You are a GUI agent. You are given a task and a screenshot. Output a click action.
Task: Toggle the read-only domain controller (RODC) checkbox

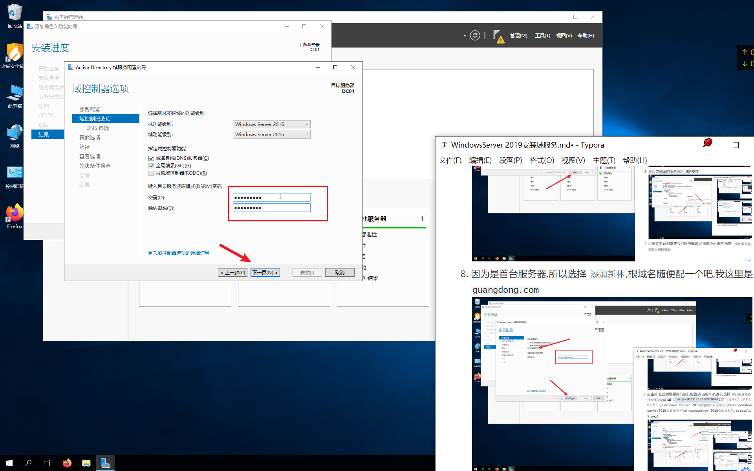pyautogui.click(x=151, y=173)
